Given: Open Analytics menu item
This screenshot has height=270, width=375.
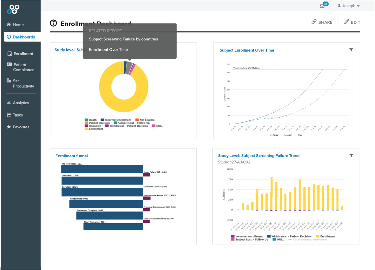Looking at the screenshot, I should 21,103.
